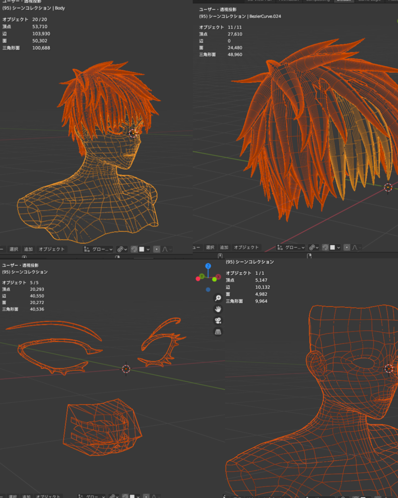The height and width of the screenshot is (498, 398).
Task: Open snap element dropdown in Body viewport header
Action: [x=144, y=249]
